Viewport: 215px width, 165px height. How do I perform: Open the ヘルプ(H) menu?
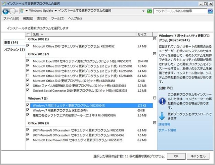tap(75, 18)
